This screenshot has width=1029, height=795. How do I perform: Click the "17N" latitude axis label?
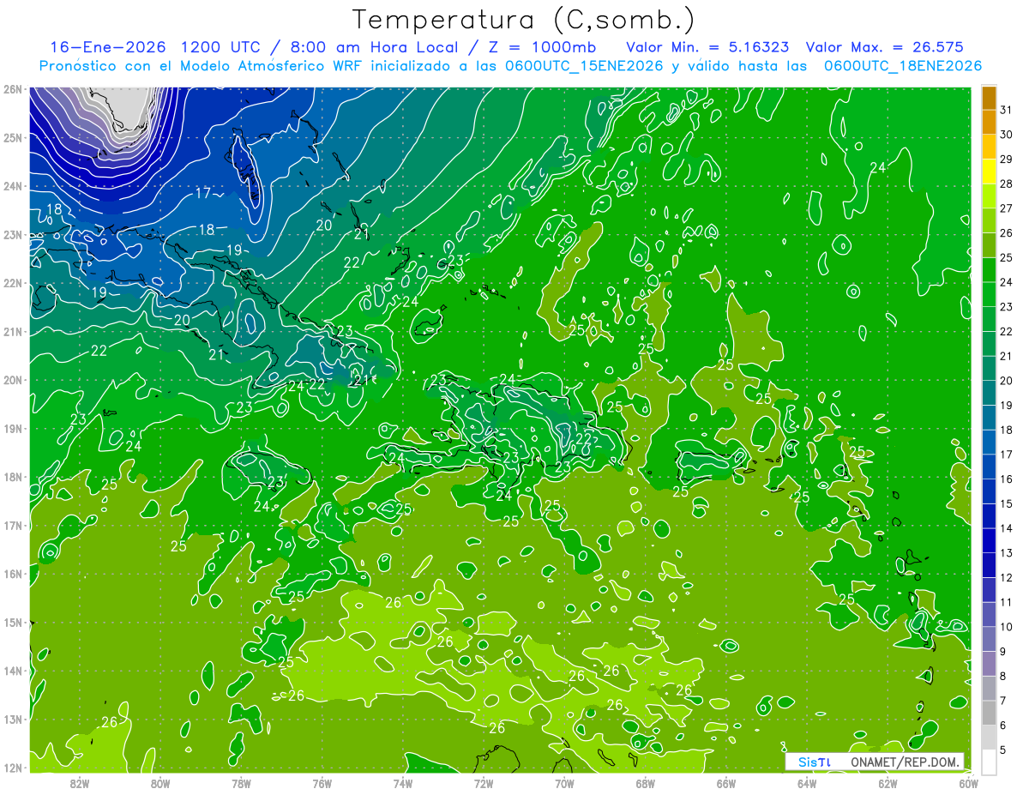click(12, 526)
